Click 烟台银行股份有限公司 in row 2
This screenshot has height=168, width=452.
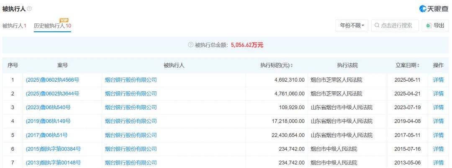click(131, 93)
